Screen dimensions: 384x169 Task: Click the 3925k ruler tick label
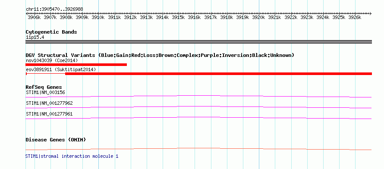coord(339,17)
